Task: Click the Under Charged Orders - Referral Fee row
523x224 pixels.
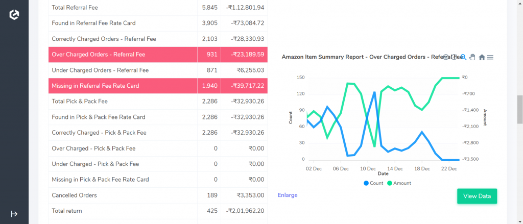Action: tap(158, 70)
